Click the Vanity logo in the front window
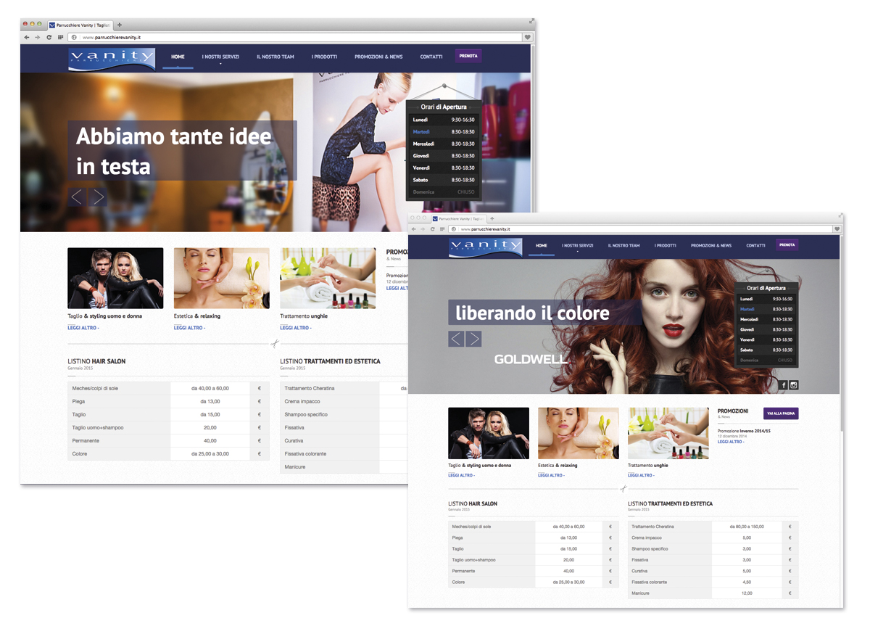 point(486,247)
